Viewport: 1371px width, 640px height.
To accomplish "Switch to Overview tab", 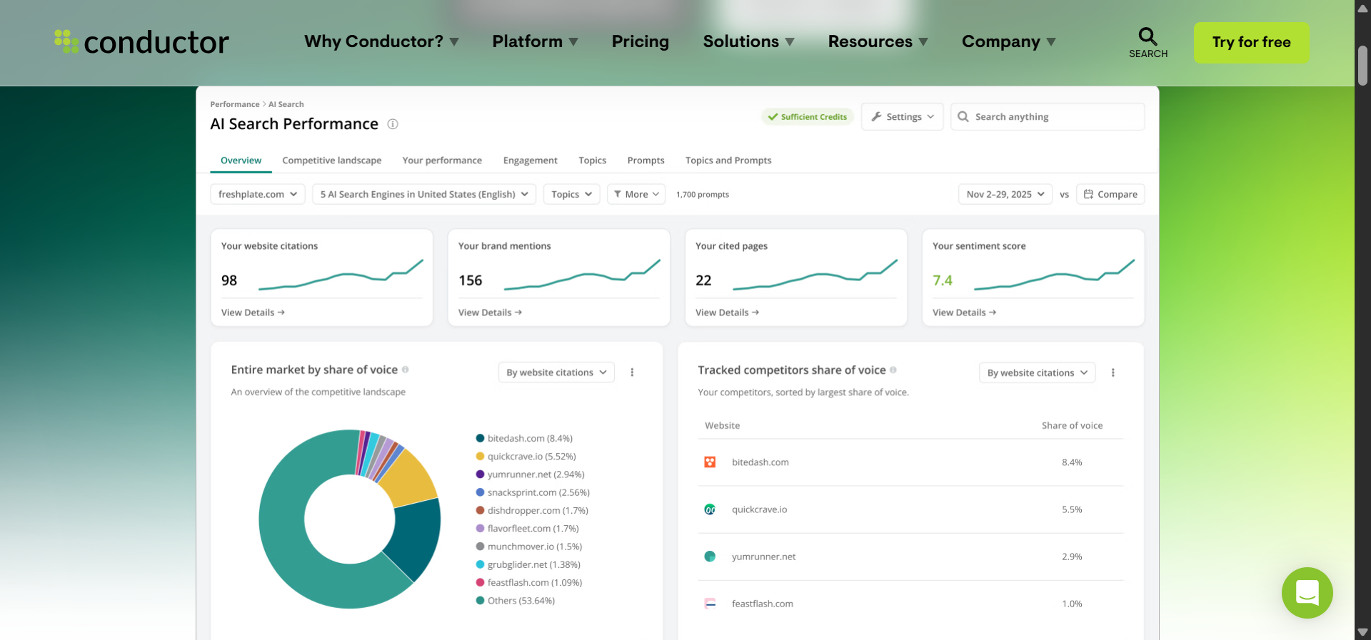I will [241, 161].
